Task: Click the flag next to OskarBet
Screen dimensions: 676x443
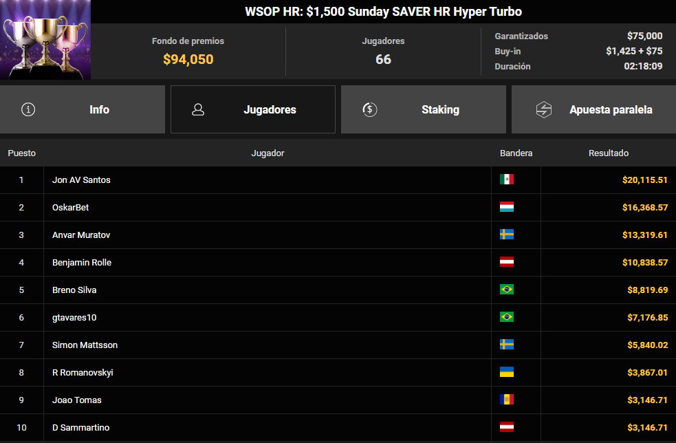Action: pos(507,207)
